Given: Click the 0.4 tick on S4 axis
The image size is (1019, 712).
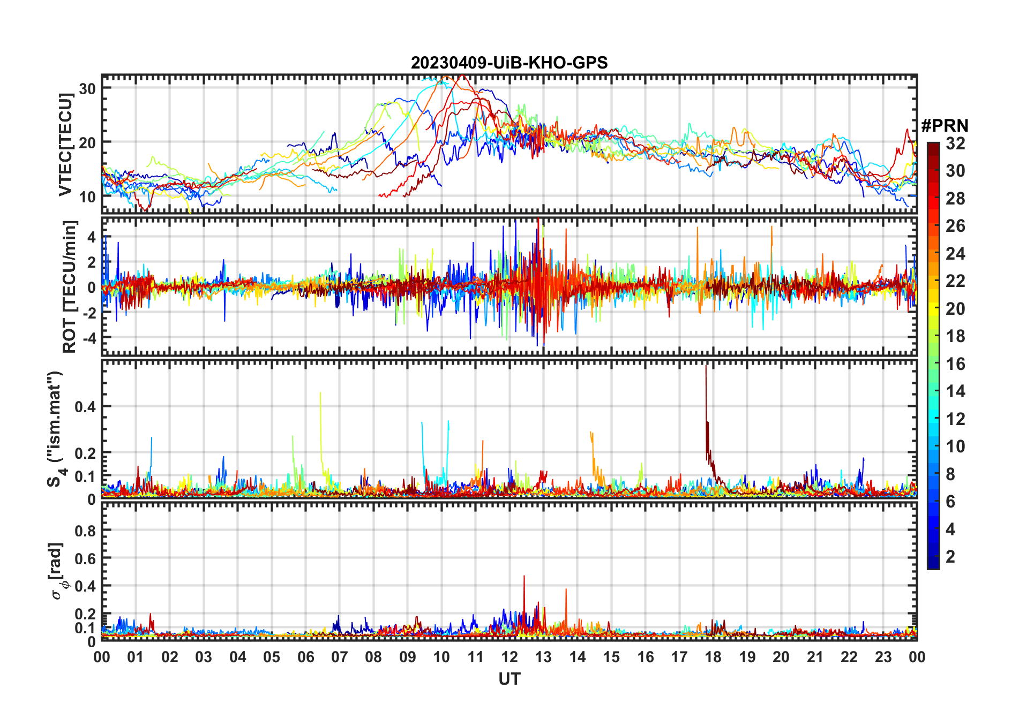Looking at the screenshot, I should [85, 407].
